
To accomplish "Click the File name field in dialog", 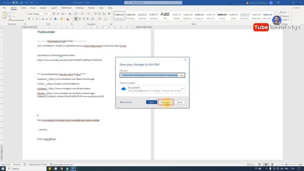I will [x=152, y=75].
